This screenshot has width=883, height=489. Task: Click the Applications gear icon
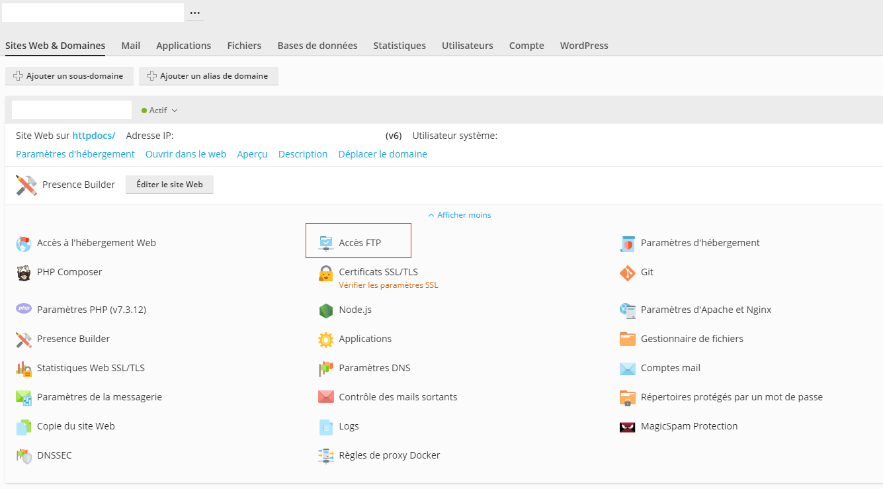pos(326,339)
